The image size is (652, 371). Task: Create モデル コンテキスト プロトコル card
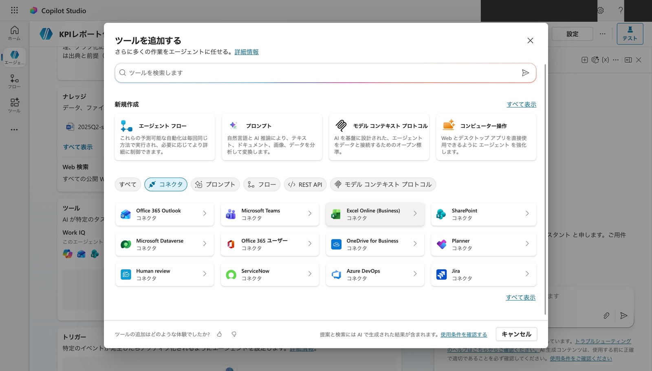(379, 137)
